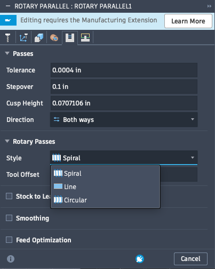Image resolution: width=215 pixels, height=269 pixels.
Task: Switch to the Geometry tab icon
Action: click(x=23, y=38)
